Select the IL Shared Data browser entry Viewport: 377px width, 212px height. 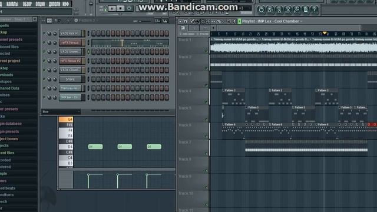tap(9, 88)
